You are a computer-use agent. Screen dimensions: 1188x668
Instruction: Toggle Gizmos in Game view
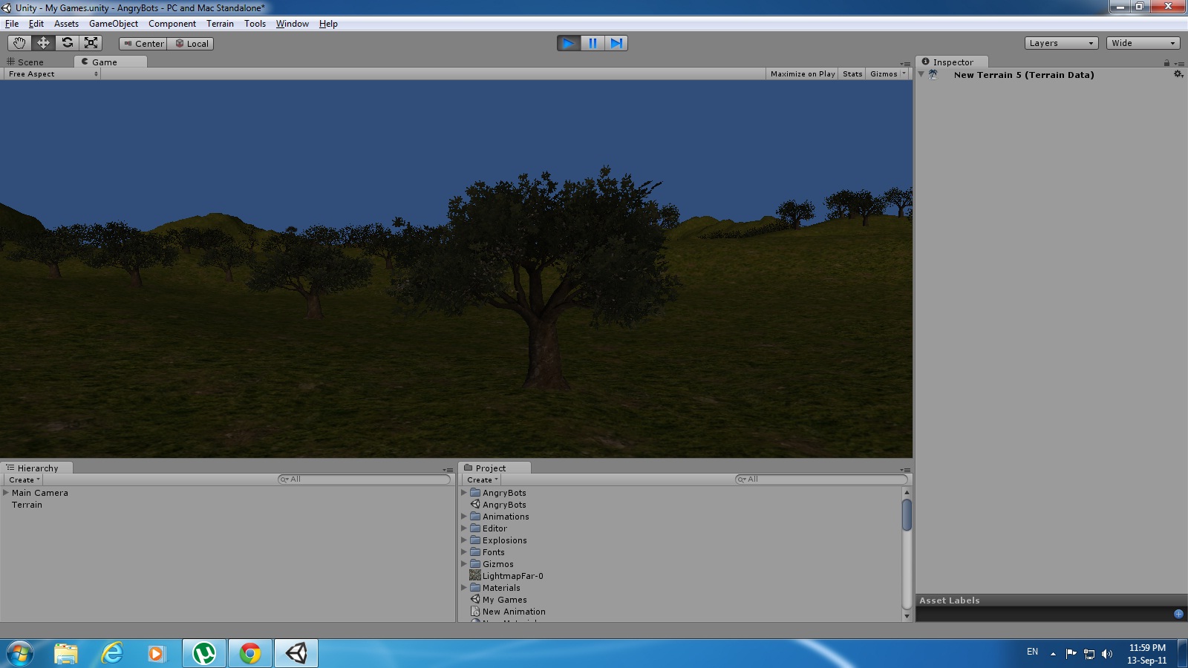[884, 74]
